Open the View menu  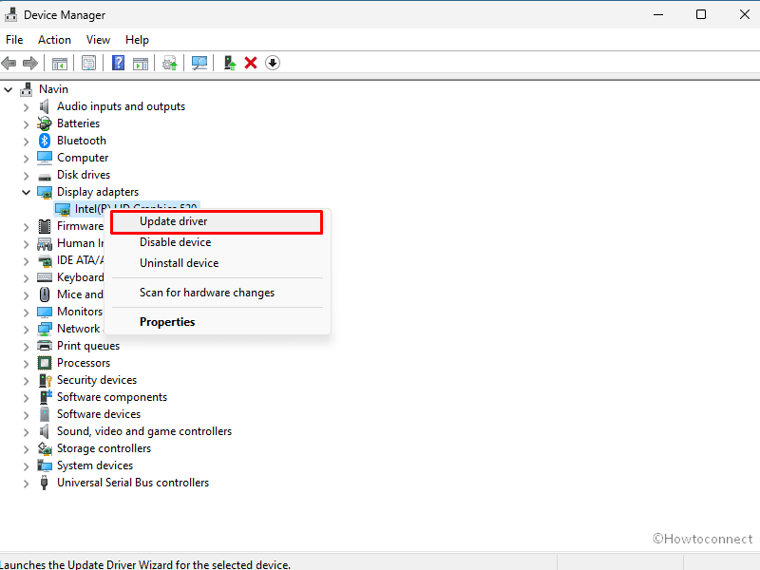98,40
